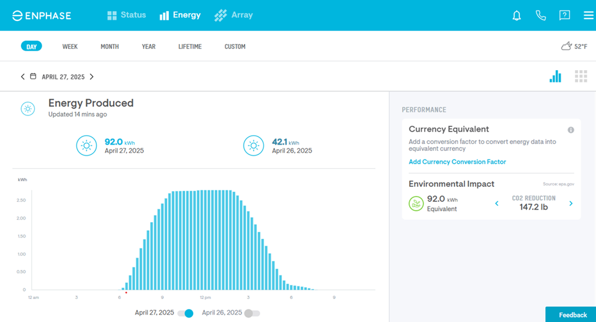
Task: Go to the previous day arrow
Action: [23, 77]
